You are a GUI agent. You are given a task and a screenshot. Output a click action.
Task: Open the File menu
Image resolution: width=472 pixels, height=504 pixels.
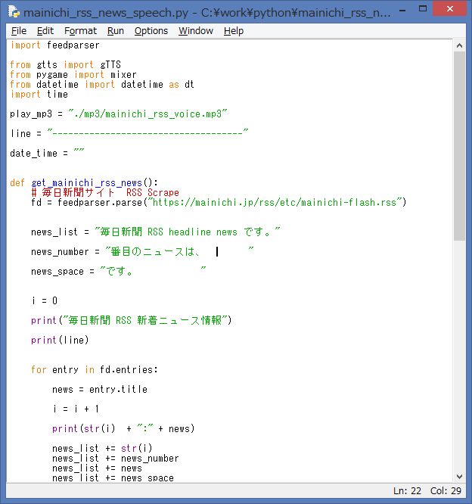[x=19, y=31]
